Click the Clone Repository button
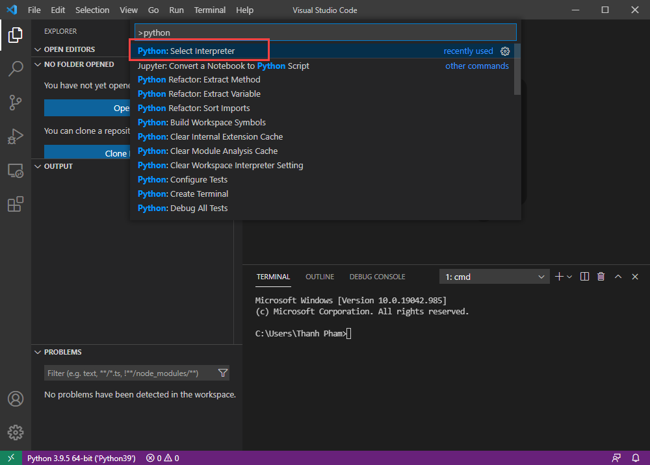This screenshot has height=465, width=650. pos(87,153)
